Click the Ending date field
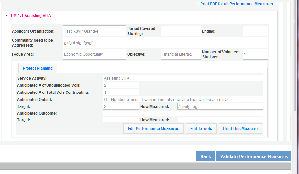This screenshot has height=174, width=299. 255,31
